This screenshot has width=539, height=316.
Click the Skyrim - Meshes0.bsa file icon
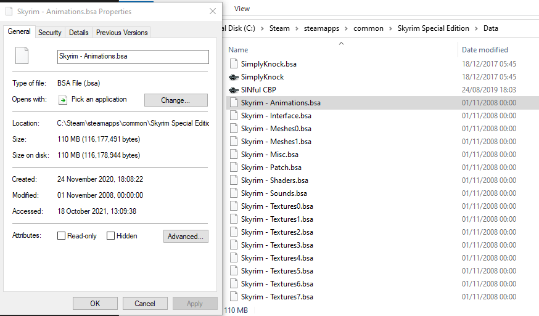pos(234,129)
